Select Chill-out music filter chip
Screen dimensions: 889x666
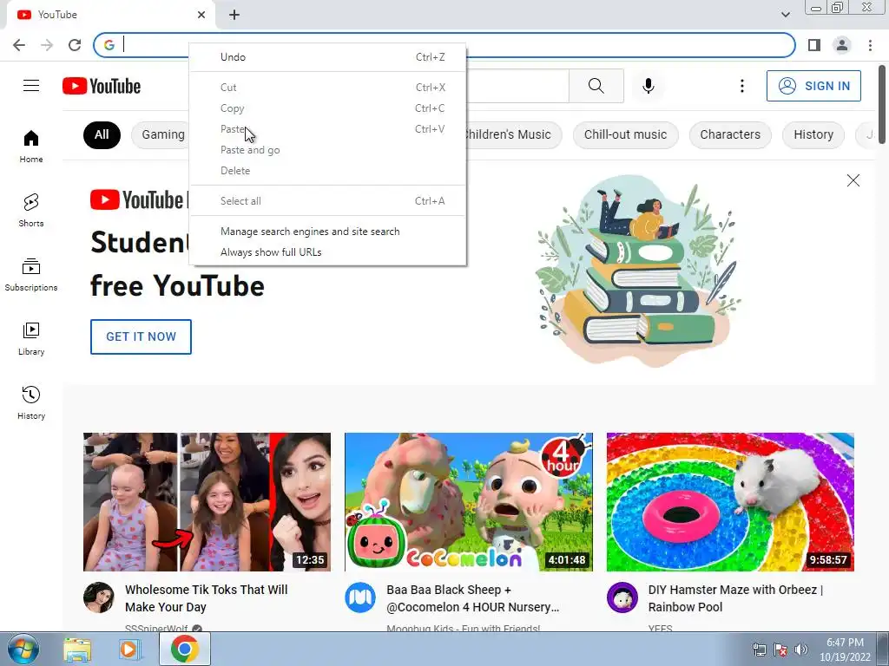coord(625,134)
